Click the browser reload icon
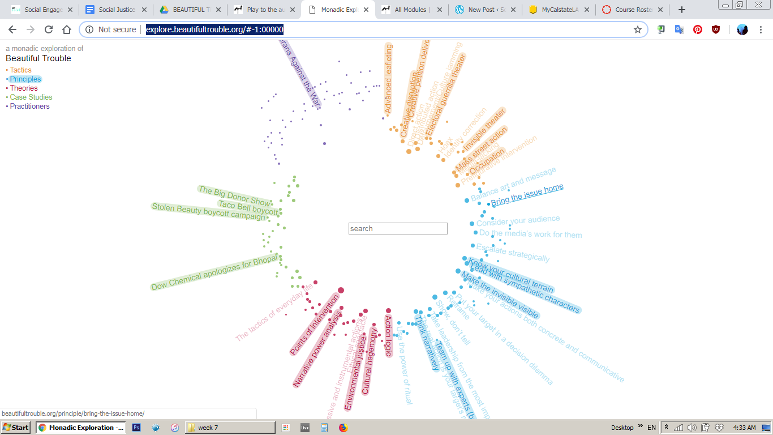The image size is (773, 435). (49, 29)
